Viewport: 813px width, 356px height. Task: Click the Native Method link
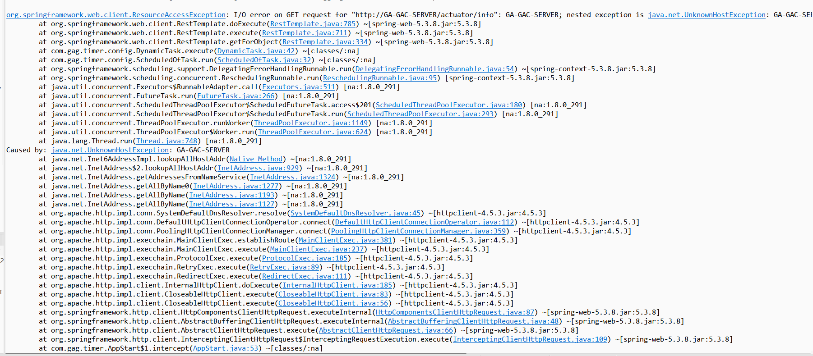[x=256, y=159]
